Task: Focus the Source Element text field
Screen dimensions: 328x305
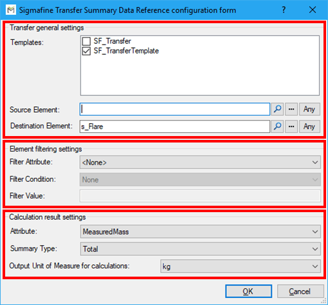Action: coord(175,109)
